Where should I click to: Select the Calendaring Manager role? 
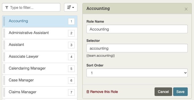coord(40,69)
